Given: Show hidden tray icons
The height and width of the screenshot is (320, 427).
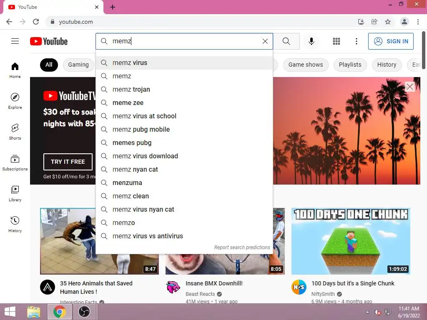Looking at the screenshot, I should click(x=368, y=312).
